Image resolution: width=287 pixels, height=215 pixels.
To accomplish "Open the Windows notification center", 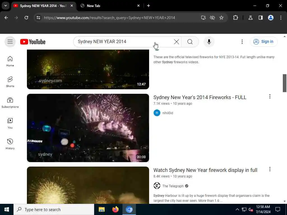I will [x=278, y=209].
